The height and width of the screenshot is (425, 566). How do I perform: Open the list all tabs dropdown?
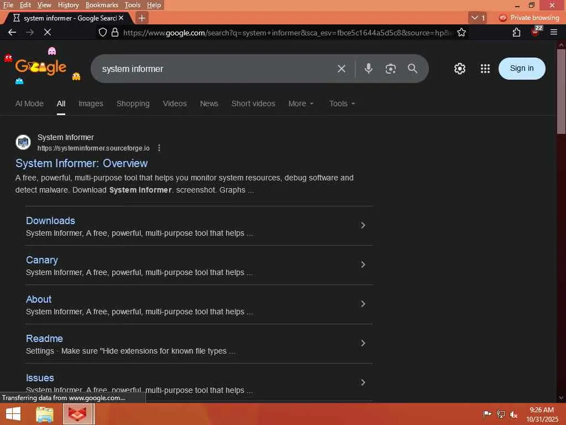click(x=478, y=17)
